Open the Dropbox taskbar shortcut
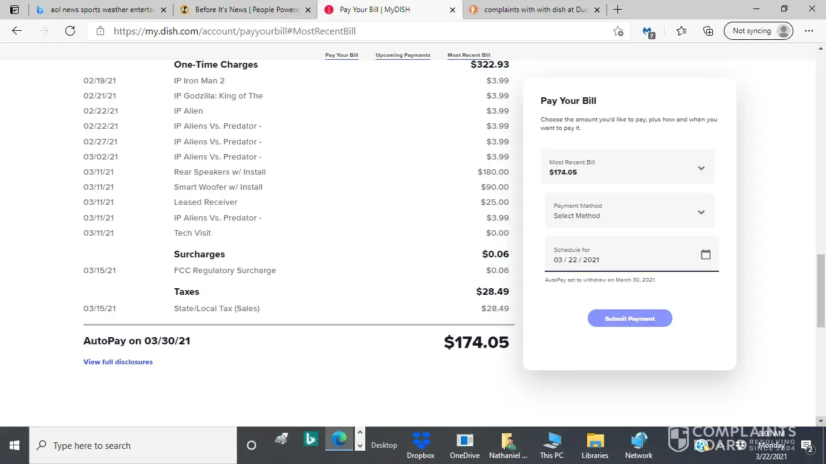 (420, 445)
